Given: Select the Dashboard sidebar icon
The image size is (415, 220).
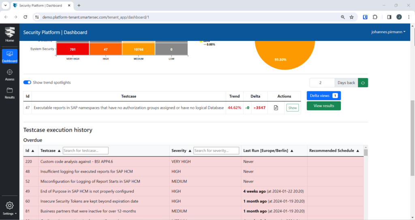Looking at the screenshot, I should (10, 56).
